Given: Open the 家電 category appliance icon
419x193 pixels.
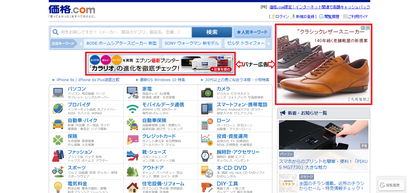Looking at the screenshot, I should tap(133, 93).
